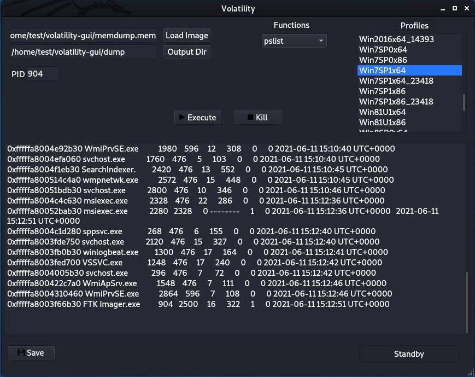
Task: Click the resize grip in window corner
Action: tap(471, 373)
